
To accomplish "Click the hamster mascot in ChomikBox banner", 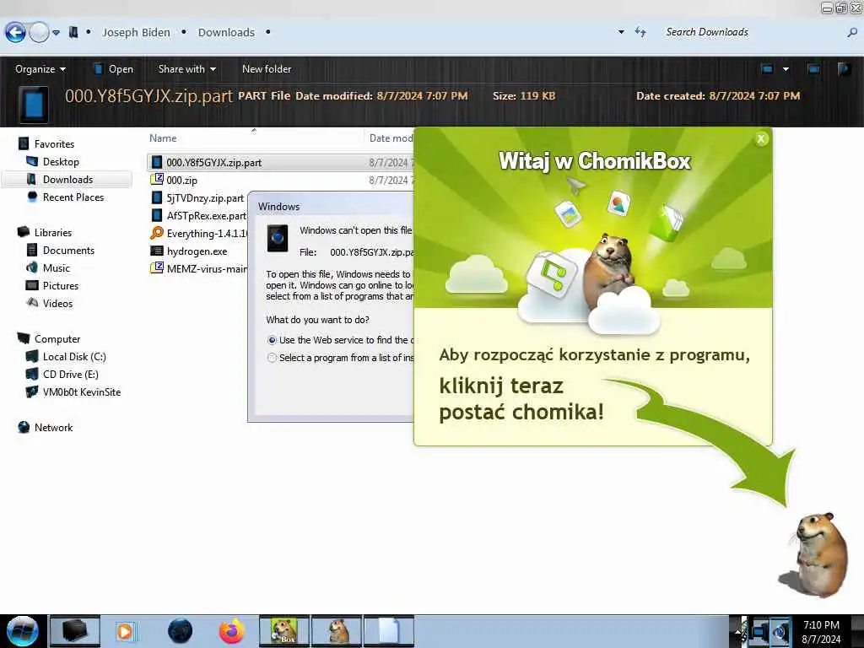I will click(x=610, y=270).
